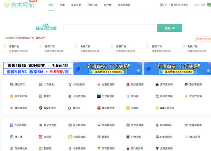The height and width of the screenshot is (151, 211).
Task: Open the rightmost 难得有空 广告先行 banner
Action: pos(177,68)
